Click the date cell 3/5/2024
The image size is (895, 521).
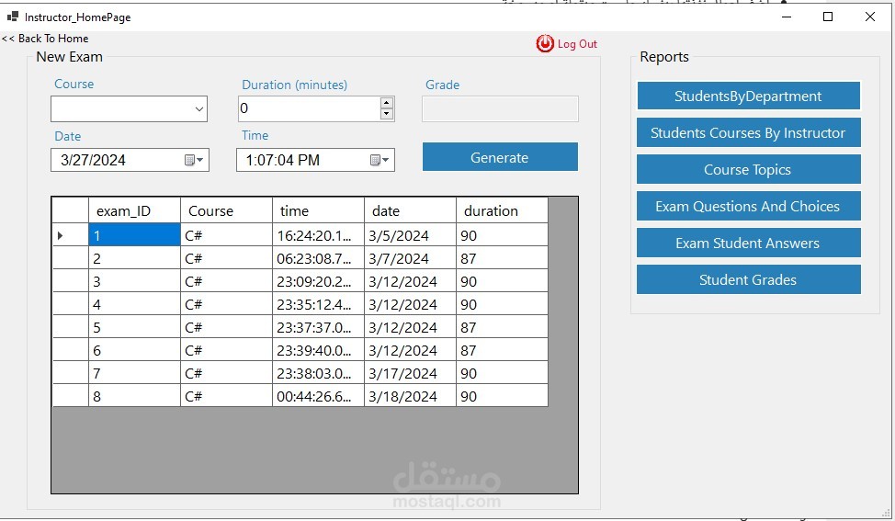411,235
